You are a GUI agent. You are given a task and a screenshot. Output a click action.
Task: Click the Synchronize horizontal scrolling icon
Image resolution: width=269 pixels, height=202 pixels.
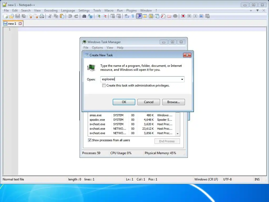(119, 16)
